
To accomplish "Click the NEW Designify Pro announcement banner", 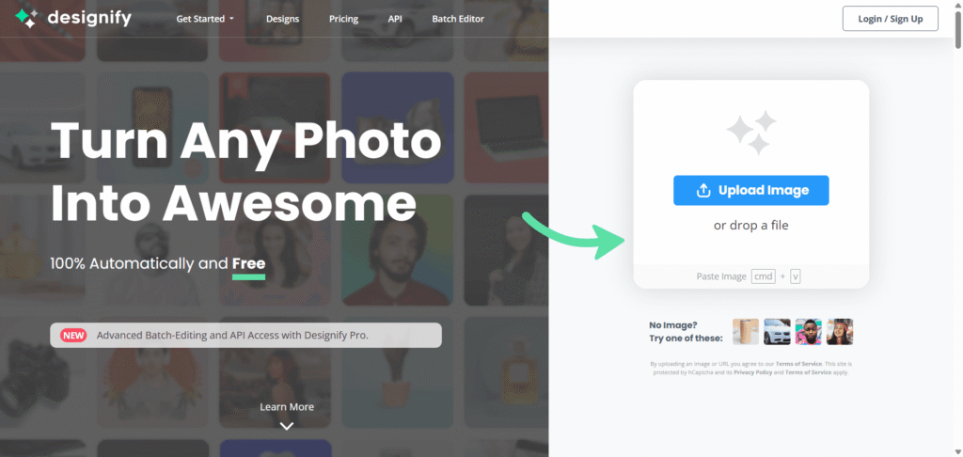I will [245, 336].
